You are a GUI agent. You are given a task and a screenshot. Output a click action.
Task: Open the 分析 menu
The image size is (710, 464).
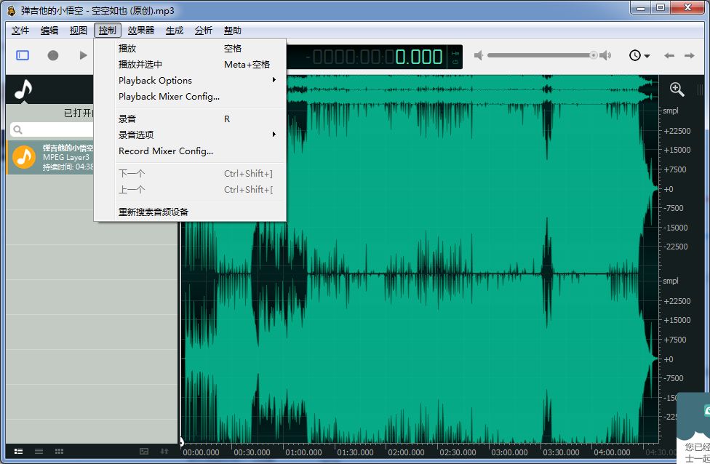tap(203, 31)
